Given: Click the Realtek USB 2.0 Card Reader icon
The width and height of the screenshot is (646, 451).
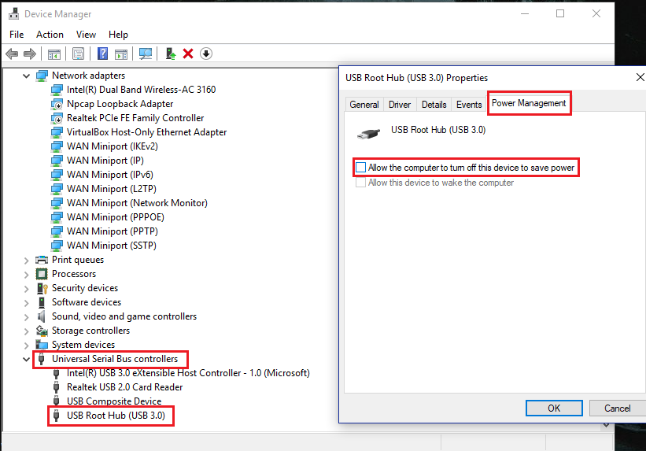Looking at the screenshot, I should pos(57,387).
